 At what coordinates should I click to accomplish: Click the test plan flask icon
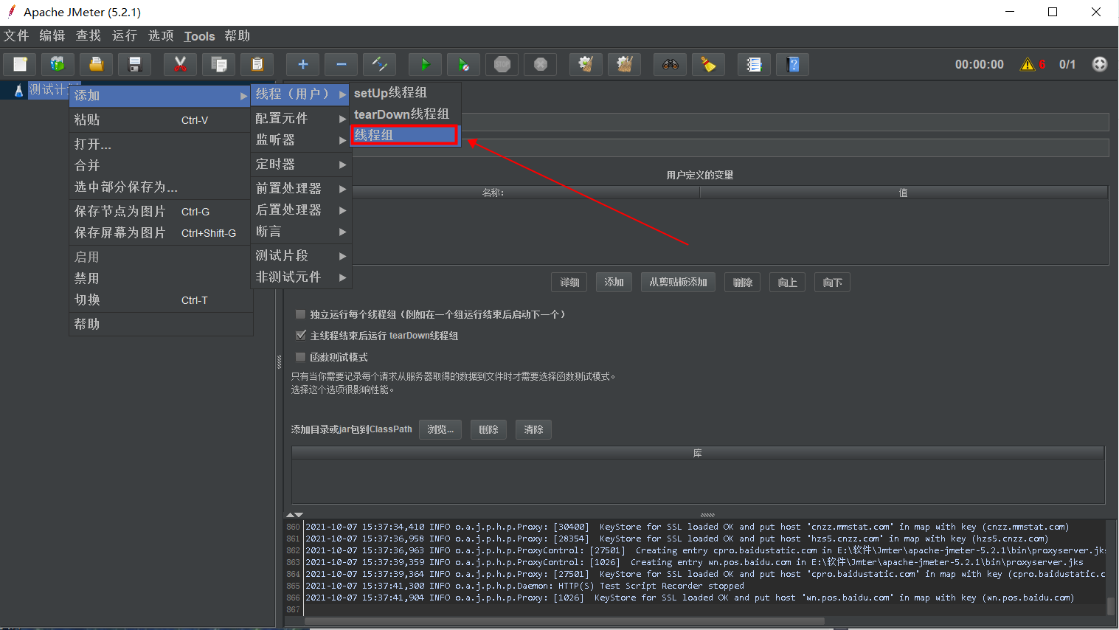(x=19, y=91)
